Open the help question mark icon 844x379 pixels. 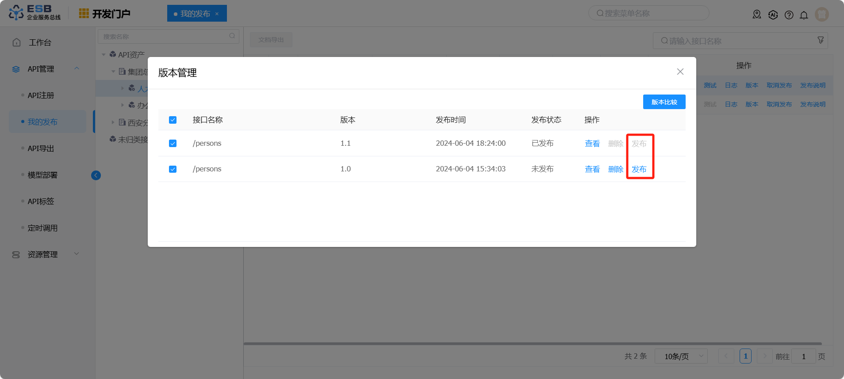click(x=789, y=15)
